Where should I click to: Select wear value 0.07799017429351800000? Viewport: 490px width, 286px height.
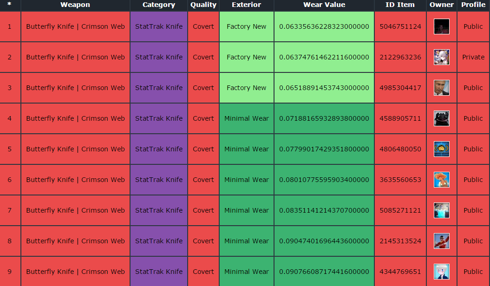324,149
